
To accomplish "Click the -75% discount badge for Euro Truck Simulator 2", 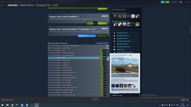I will click(90, 23).
